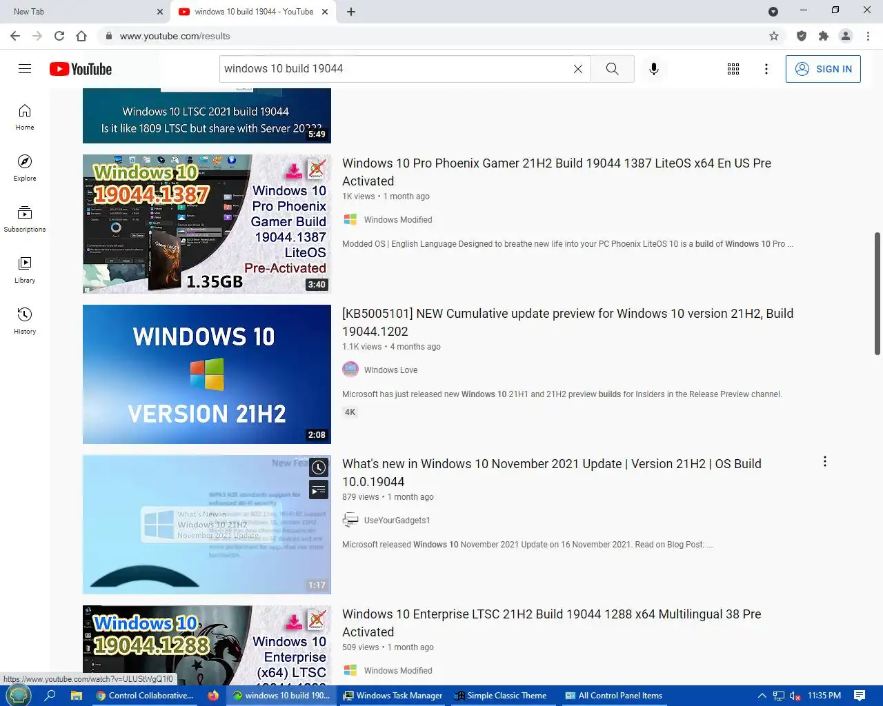This screenshot has height=706, width=883.
Task: Click browser back arrow
Action: coord(15,36)
